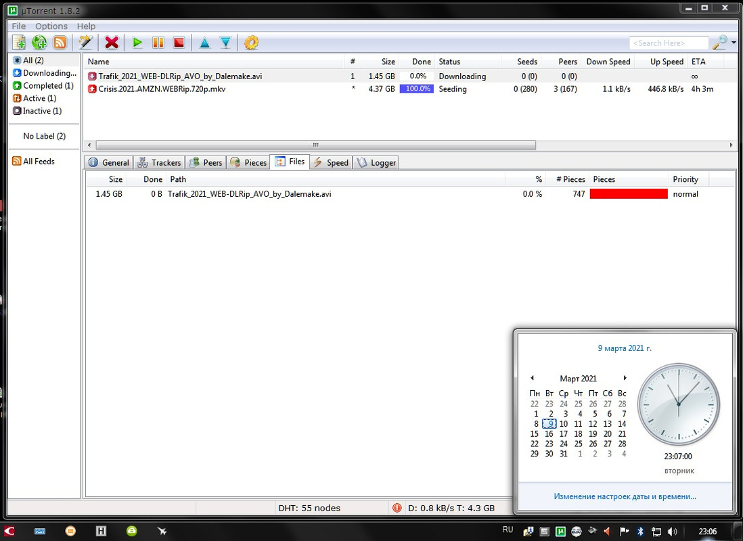Open date and time settings link
Viewport: 743px width, 541px height.
click(625, 496)
